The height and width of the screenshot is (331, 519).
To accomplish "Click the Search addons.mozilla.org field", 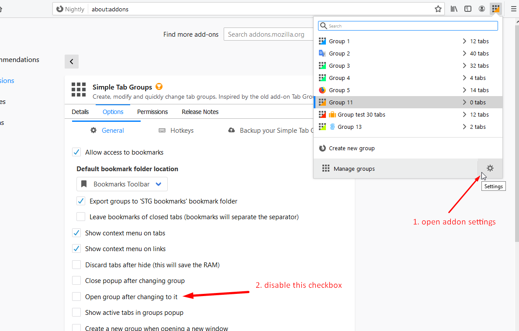I will click(x=268, y=34).
